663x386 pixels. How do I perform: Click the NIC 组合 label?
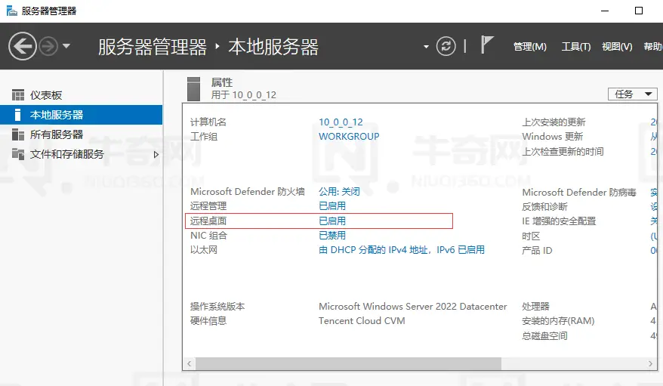coord(208,236)
